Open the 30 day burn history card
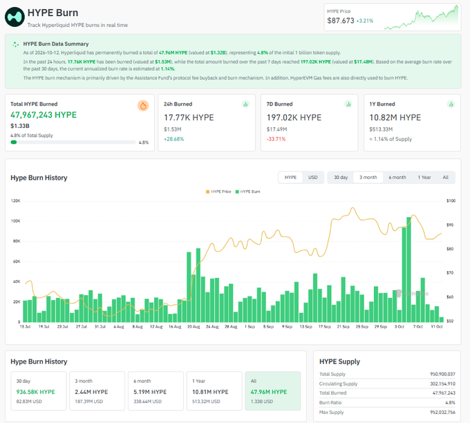Viewport: 470px width, 423px height. 39,391
